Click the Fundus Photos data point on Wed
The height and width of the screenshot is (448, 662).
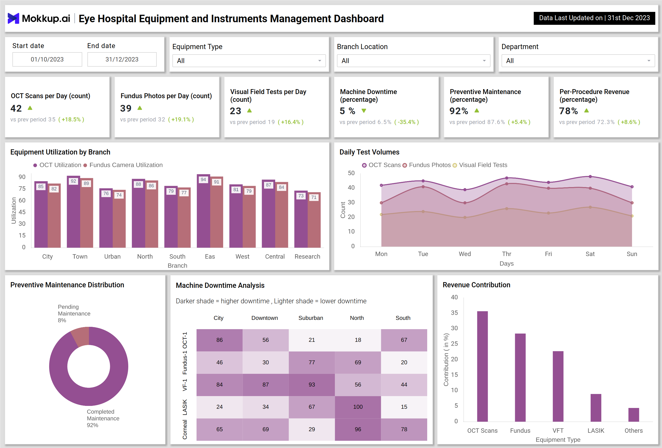point(465,203)
